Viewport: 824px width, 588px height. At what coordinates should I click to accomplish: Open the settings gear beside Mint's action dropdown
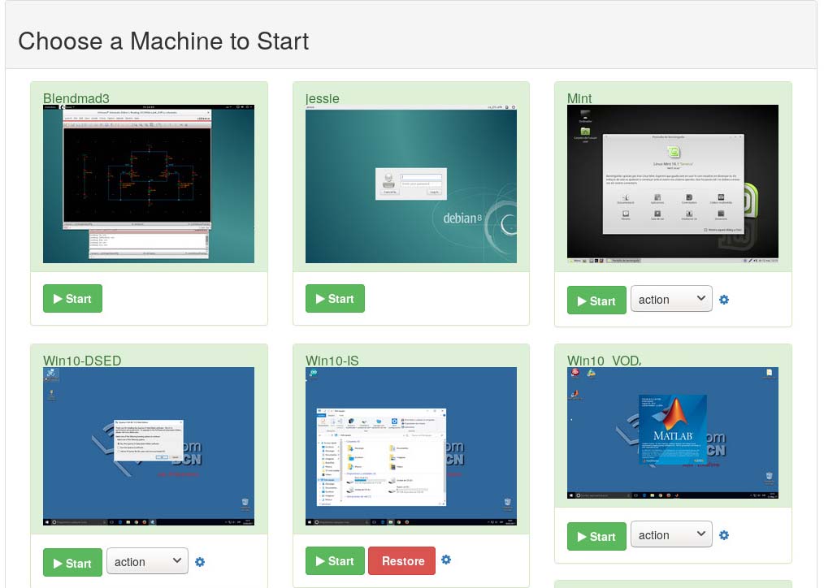tap(724, 299)
